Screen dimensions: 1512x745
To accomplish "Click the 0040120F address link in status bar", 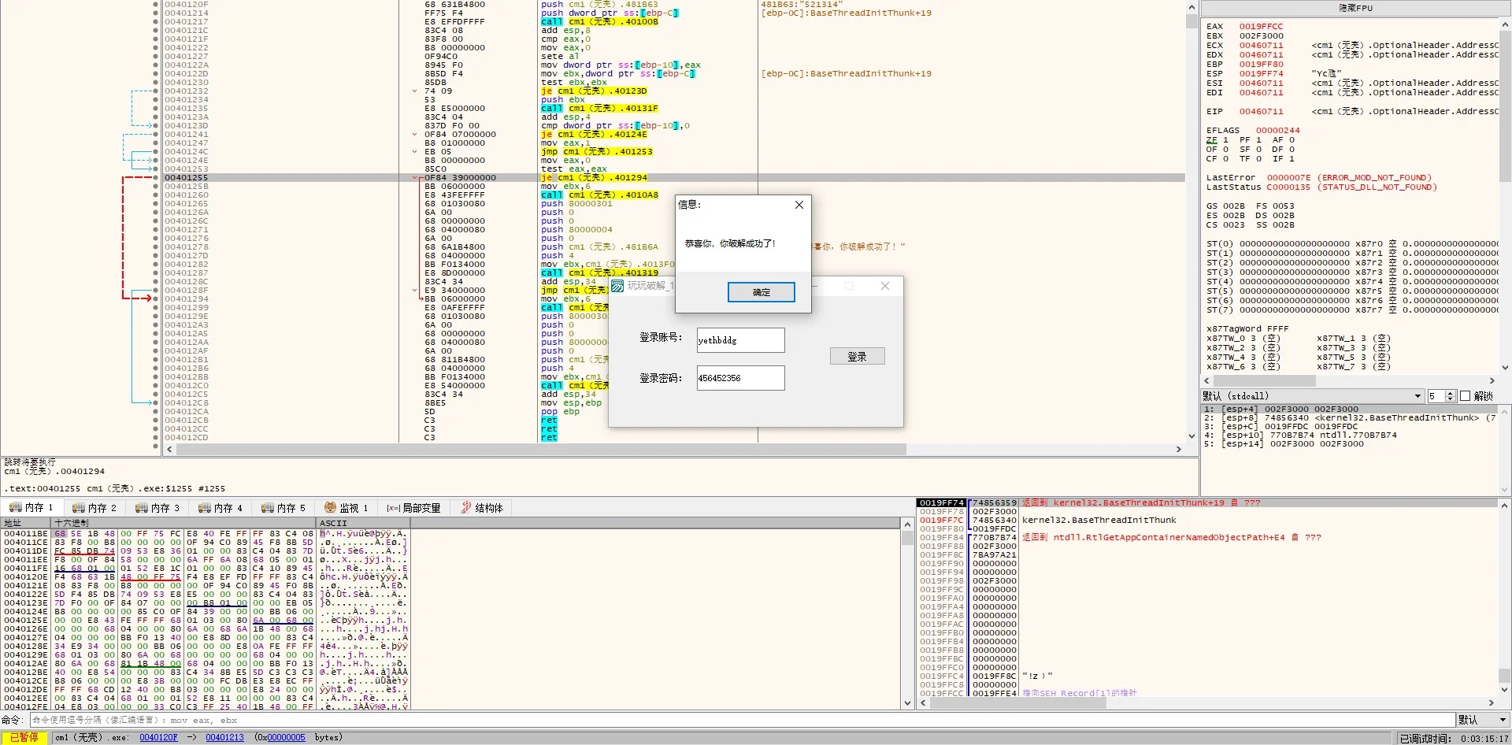I will tap(158, 738).
